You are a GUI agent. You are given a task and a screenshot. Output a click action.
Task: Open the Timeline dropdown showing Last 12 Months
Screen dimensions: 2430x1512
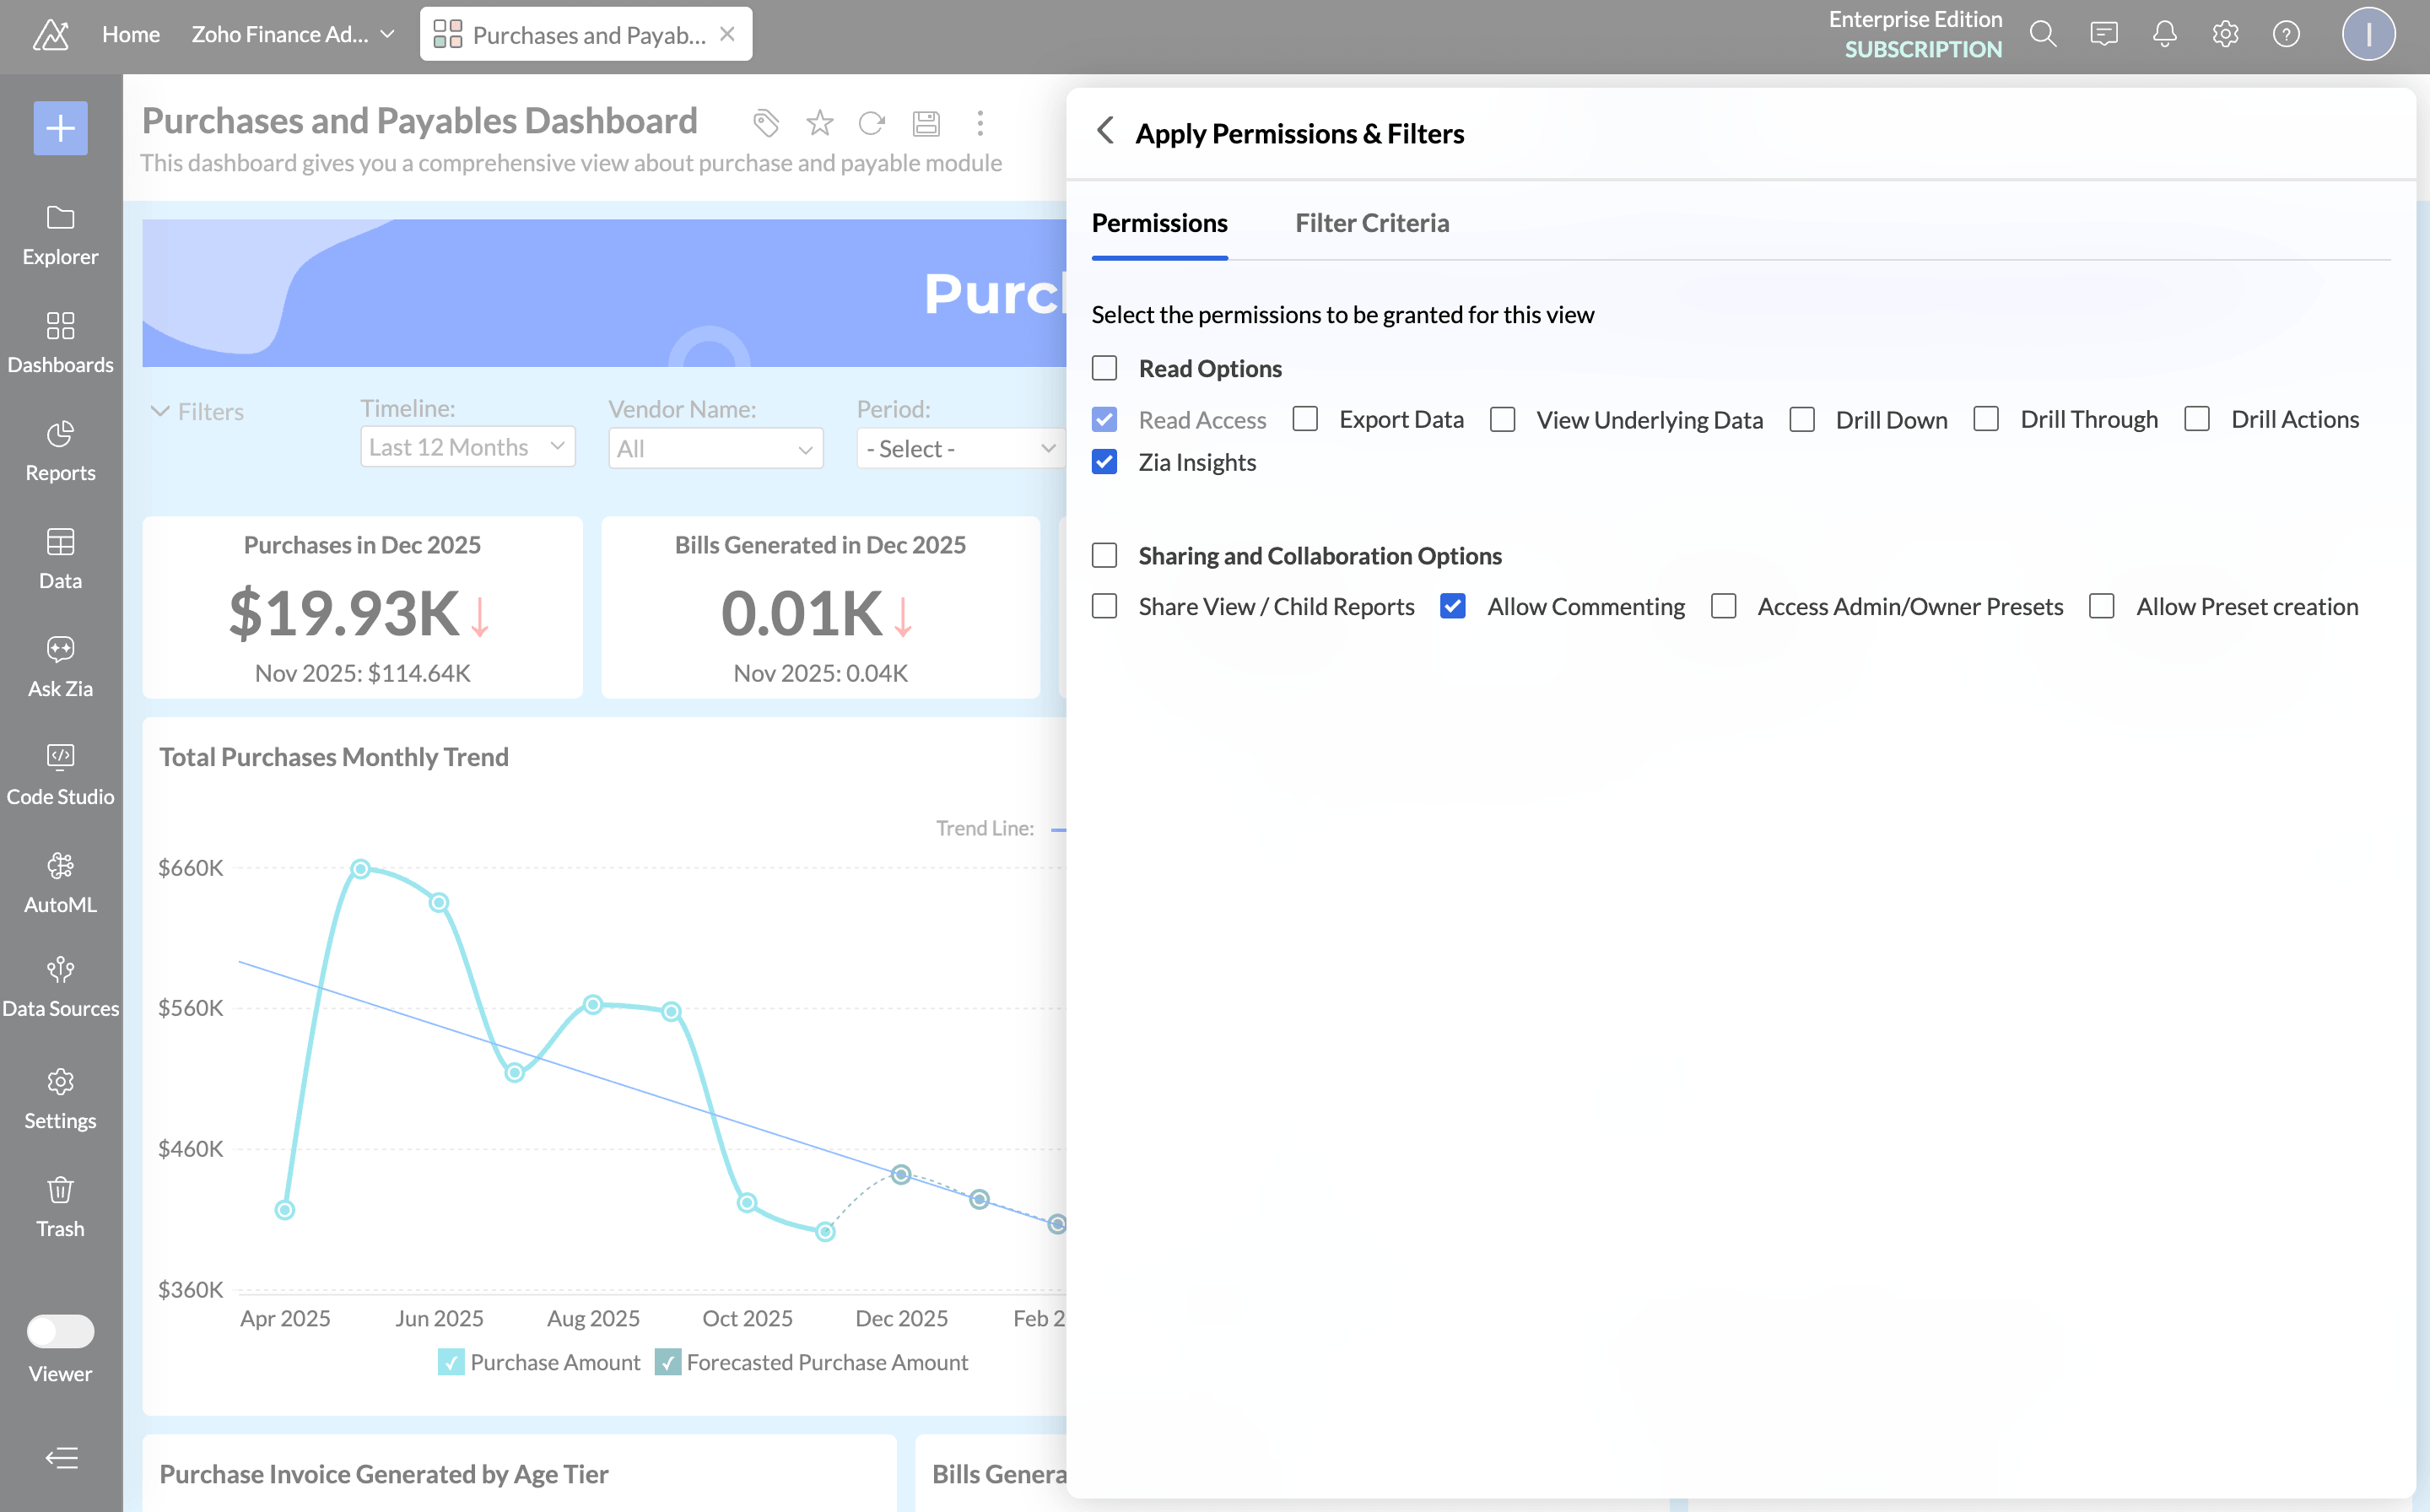pyautogui.click(x=466, y=446)
